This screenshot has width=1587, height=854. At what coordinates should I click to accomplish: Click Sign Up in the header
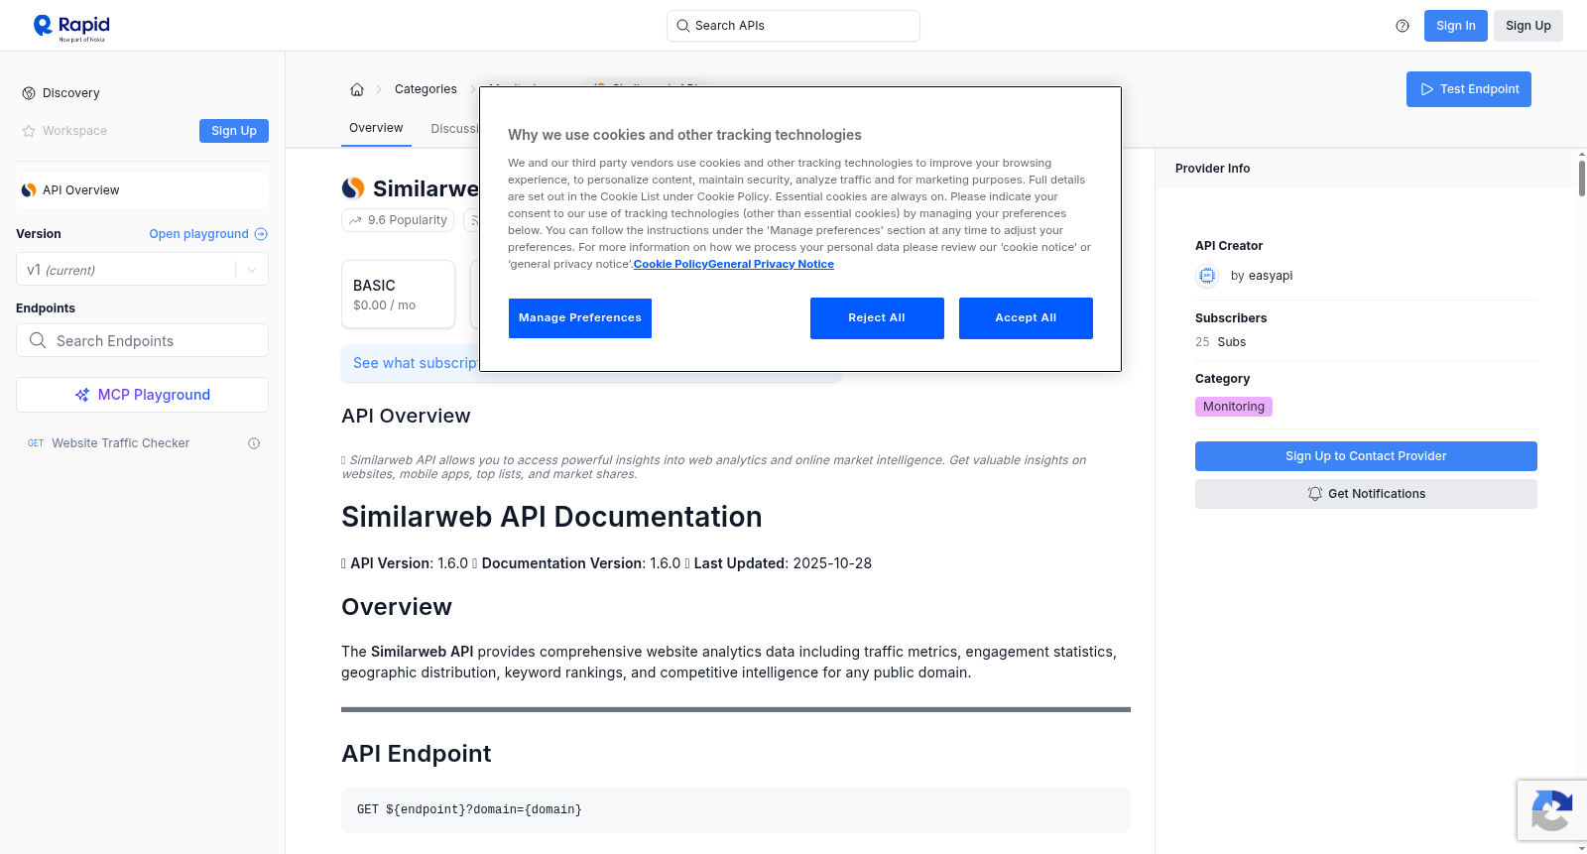[x=1527, y=26]
